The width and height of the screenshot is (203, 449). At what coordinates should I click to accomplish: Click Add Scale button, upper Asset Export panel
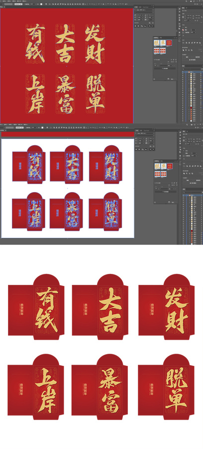165,68
